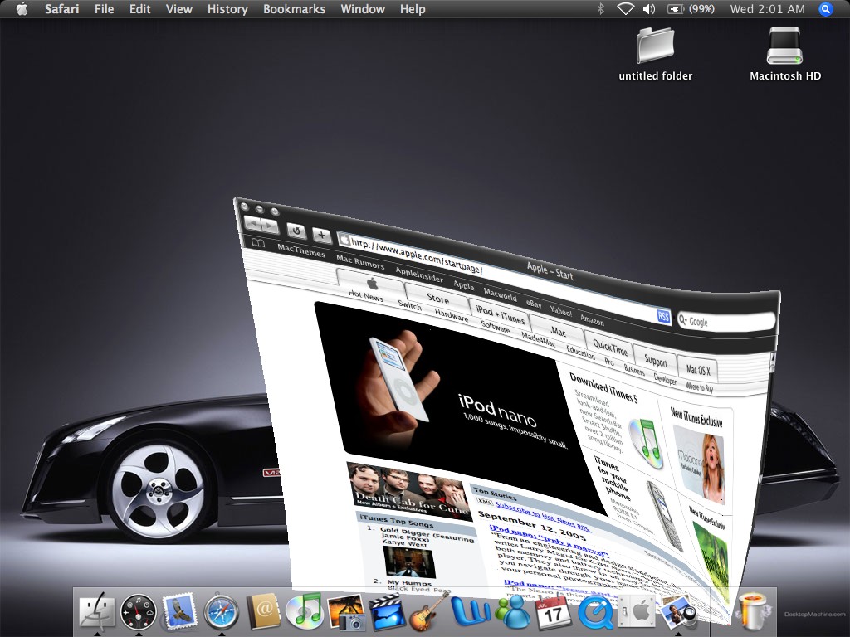Click the Death Cab for Cutie banner
850x637 pixels.
point(408,492)
